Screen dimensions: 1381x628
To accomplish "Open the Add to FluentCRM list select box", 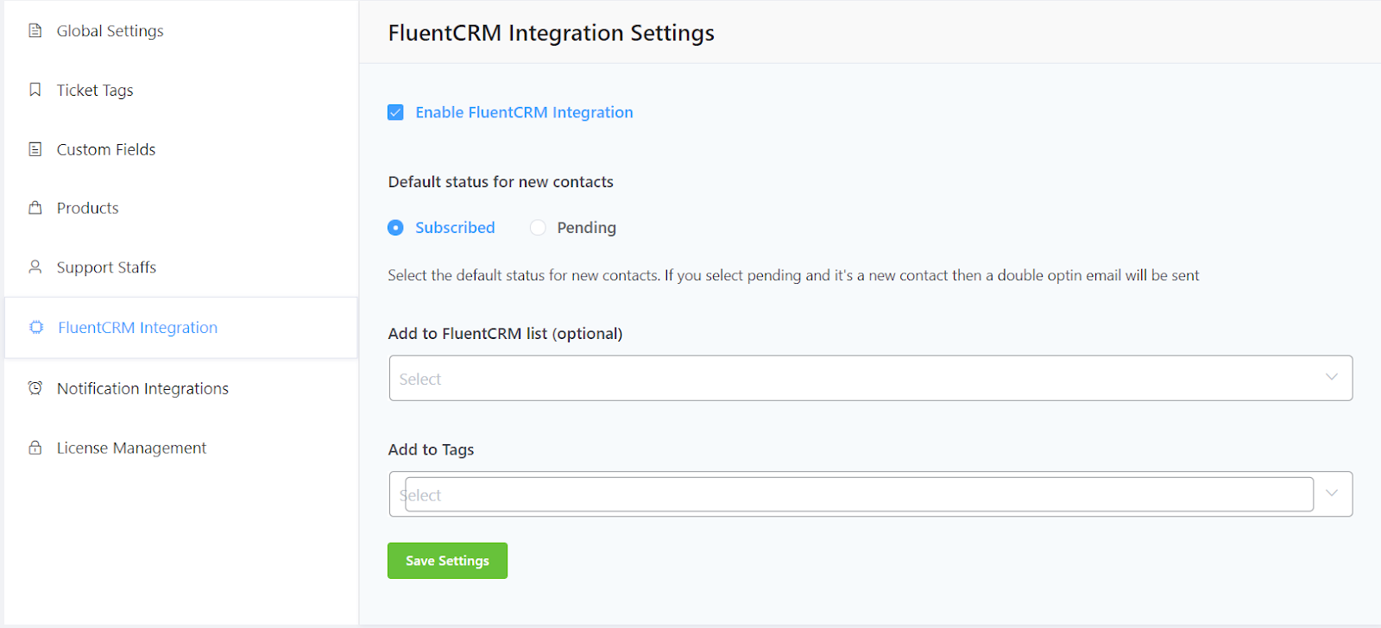I will [854, 379].
